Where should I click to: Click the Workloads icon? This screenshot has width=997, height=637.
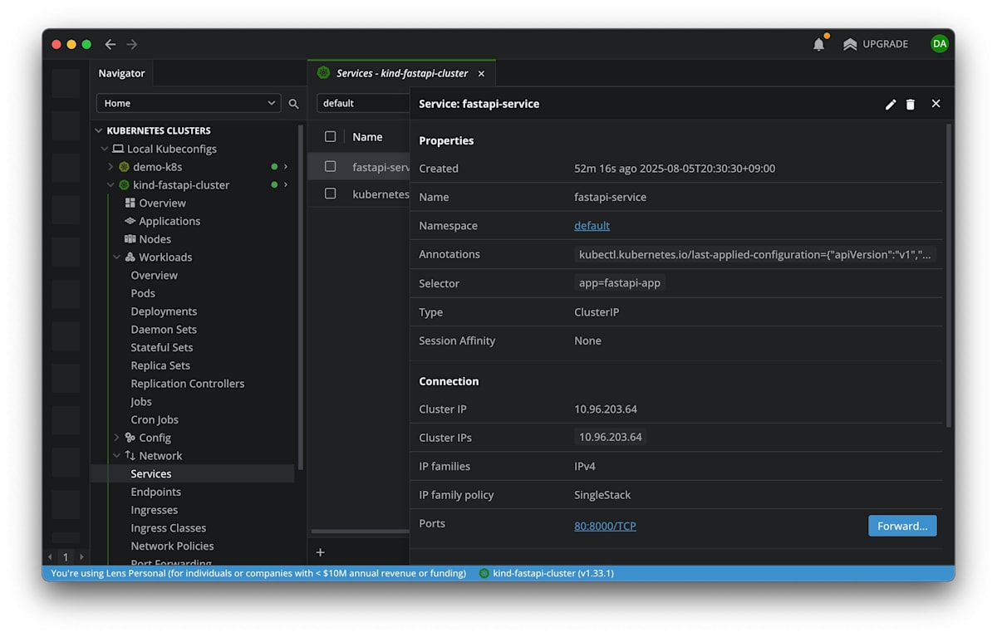click(x=130, y=257)
